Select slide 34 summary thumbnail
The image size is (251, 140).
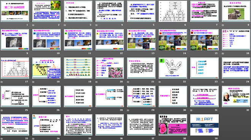[x=46, y=125]
